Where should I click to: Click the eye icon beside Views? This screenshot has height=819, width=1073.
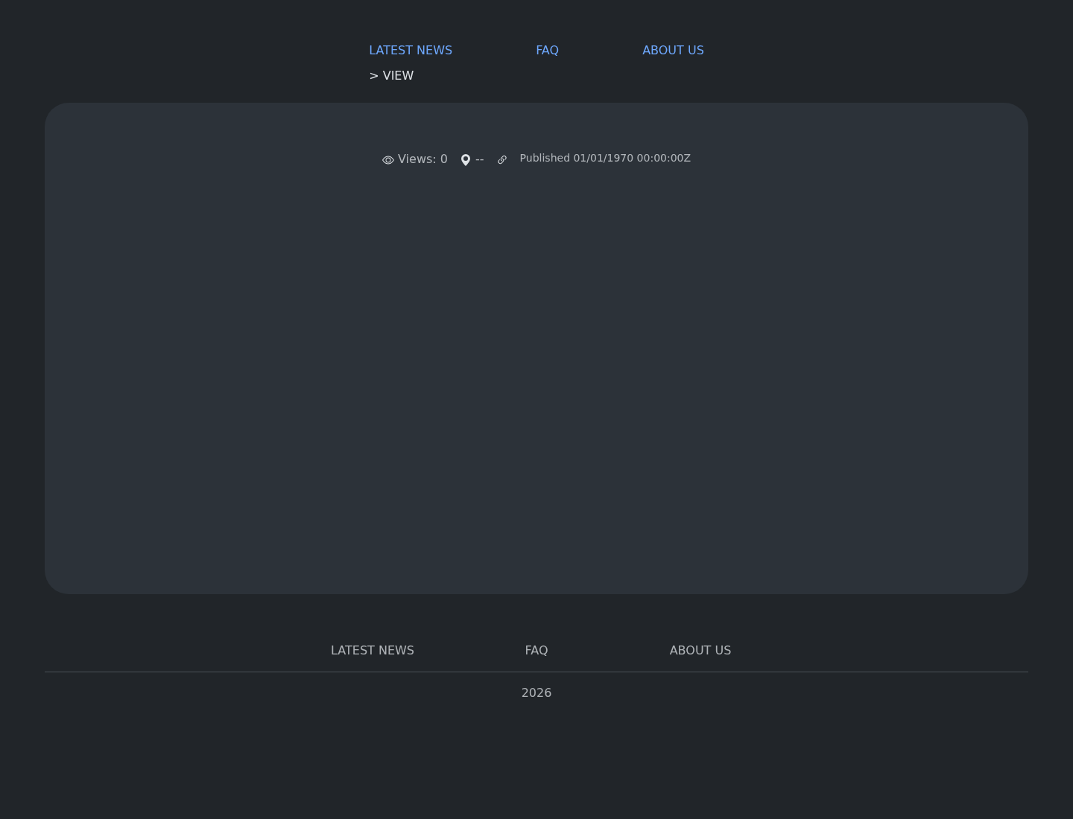pos(388,160)
